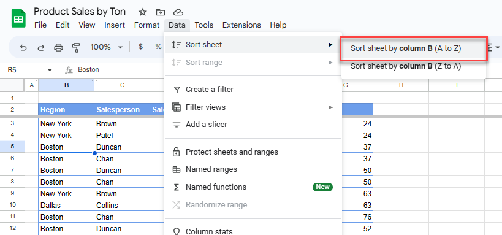502x235 pixels.
Task: Open the Name box dropdown arrow
Action: pyautogui.click(x=50, y=70)
